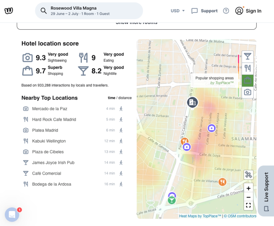Switch the list to distance mode
274x226 pixels.
tap(125, 98)
